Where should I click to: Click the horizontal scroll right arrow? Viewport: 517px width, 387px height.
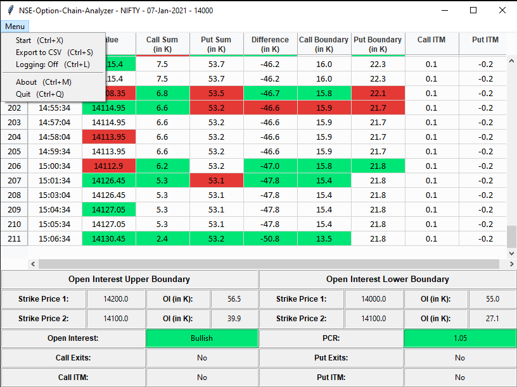click(511, 264)
